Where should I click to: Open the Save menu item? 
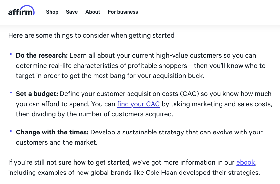click(72, 12)
